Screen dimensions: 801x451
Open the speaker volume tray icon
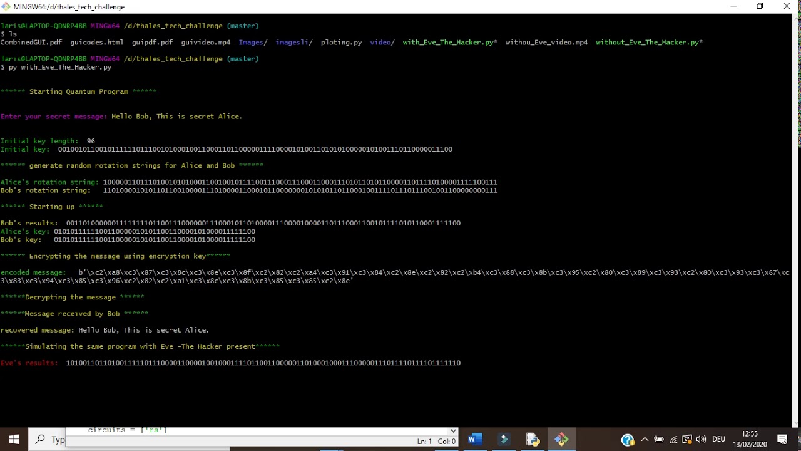tap(701, 440)
